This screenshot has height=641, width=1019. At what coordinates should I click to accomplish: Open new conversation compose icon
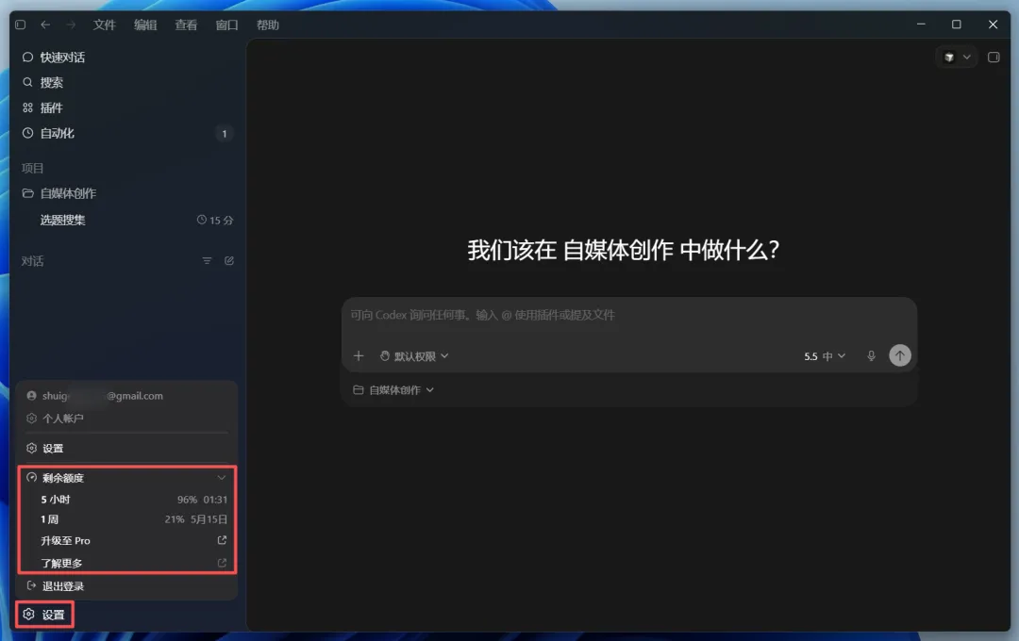(x=228, y=260)
